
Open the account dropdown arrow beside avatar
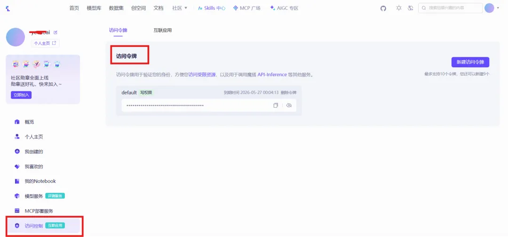click(x=498, y=8)
